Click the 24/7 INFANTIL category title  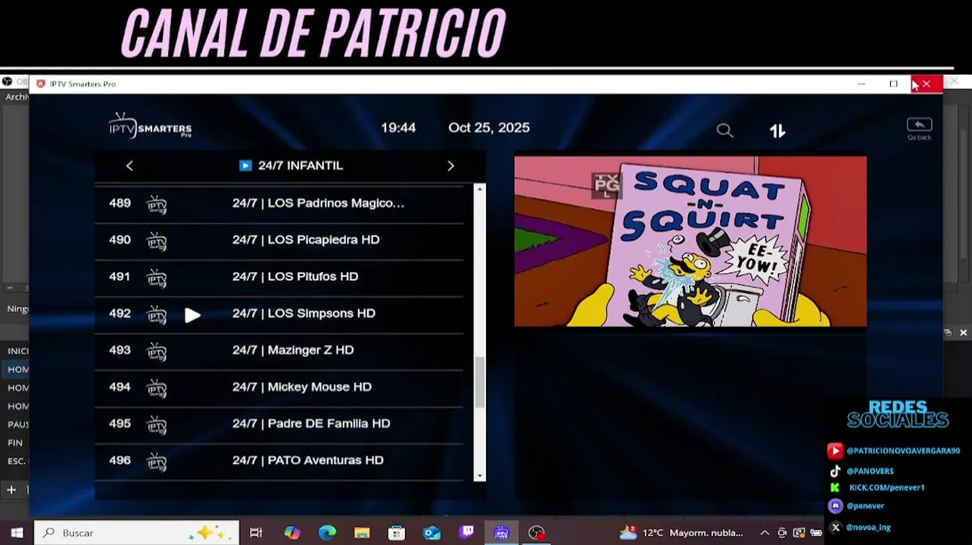pos(301,166)
